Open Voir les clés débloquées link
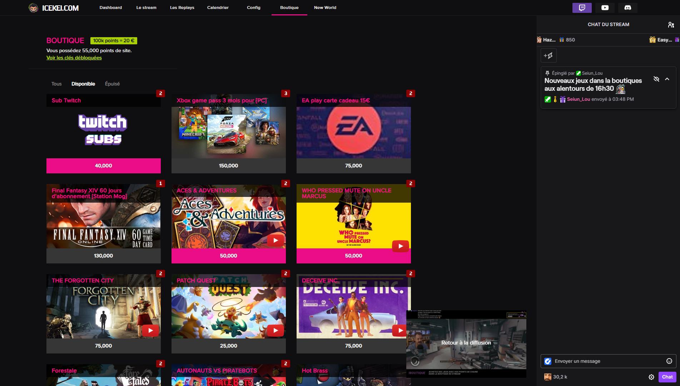 (74, 58)
